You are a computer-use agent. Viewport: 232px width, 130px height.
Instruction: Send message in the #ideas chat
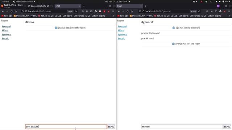pos(111,127)
